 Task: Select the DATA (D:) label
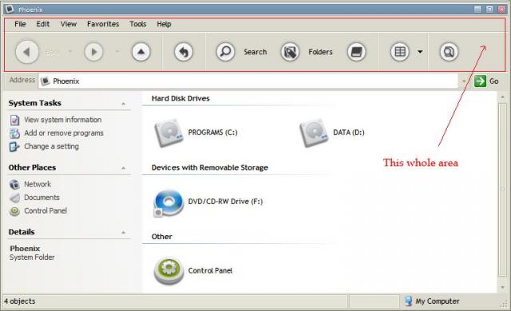tap(349, 132)
